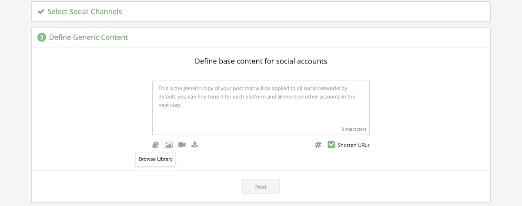Click the import download icon

pos(195,145)
